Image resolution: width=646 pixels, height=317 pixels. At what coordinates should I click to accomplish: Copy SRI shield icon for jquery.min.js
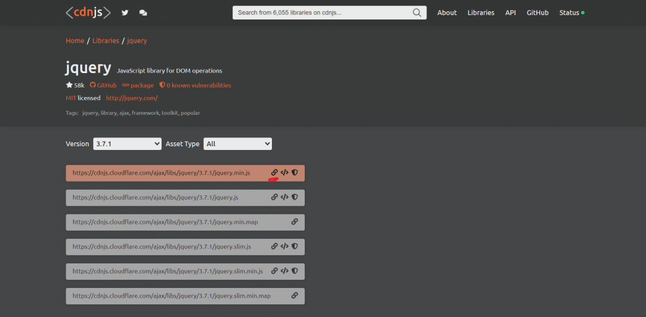295,173
